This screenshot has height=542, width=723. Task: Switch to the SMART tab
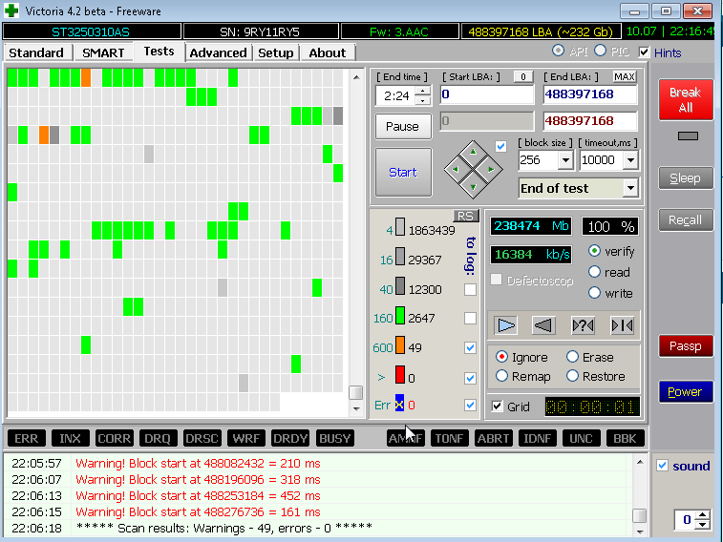tap(103, 52)
